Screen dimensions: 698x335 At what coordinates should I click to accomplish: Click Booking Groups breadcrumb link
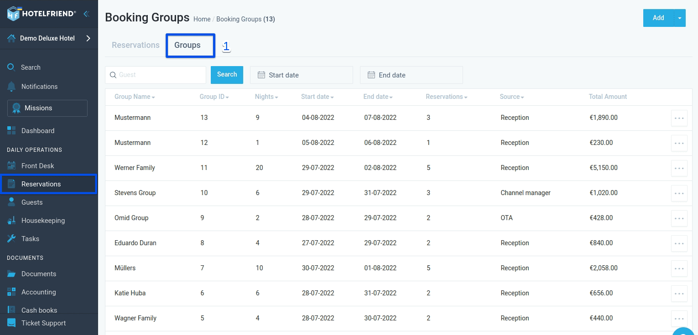(239, 19)
